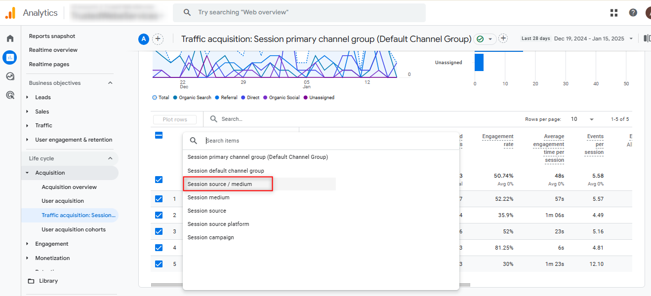Expand Monetization in sidebar

(x=28, y=258)
